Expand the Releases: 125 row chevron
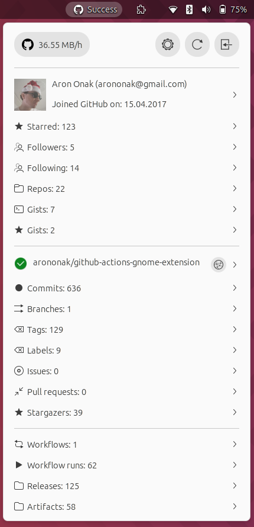 [235, 486]
